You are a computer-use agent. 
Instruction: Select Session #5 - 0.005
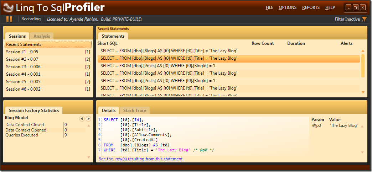[x=48, y=82]
